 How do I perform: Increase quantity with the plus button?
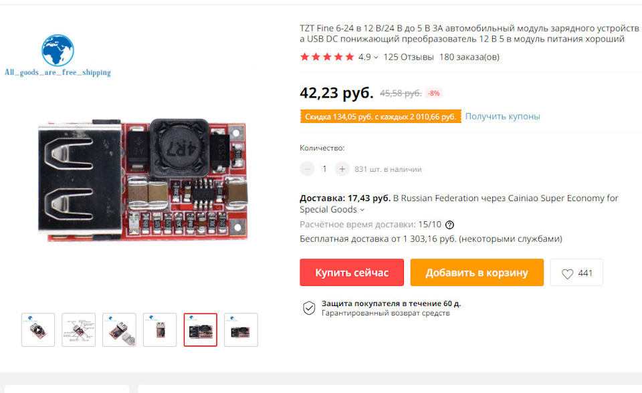[342, 168]
